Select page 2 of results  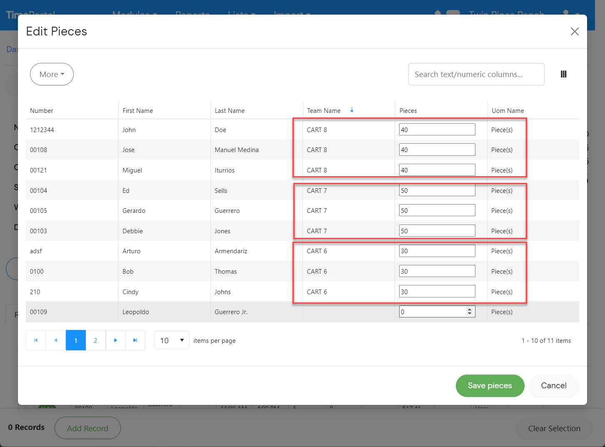point(95,340)
